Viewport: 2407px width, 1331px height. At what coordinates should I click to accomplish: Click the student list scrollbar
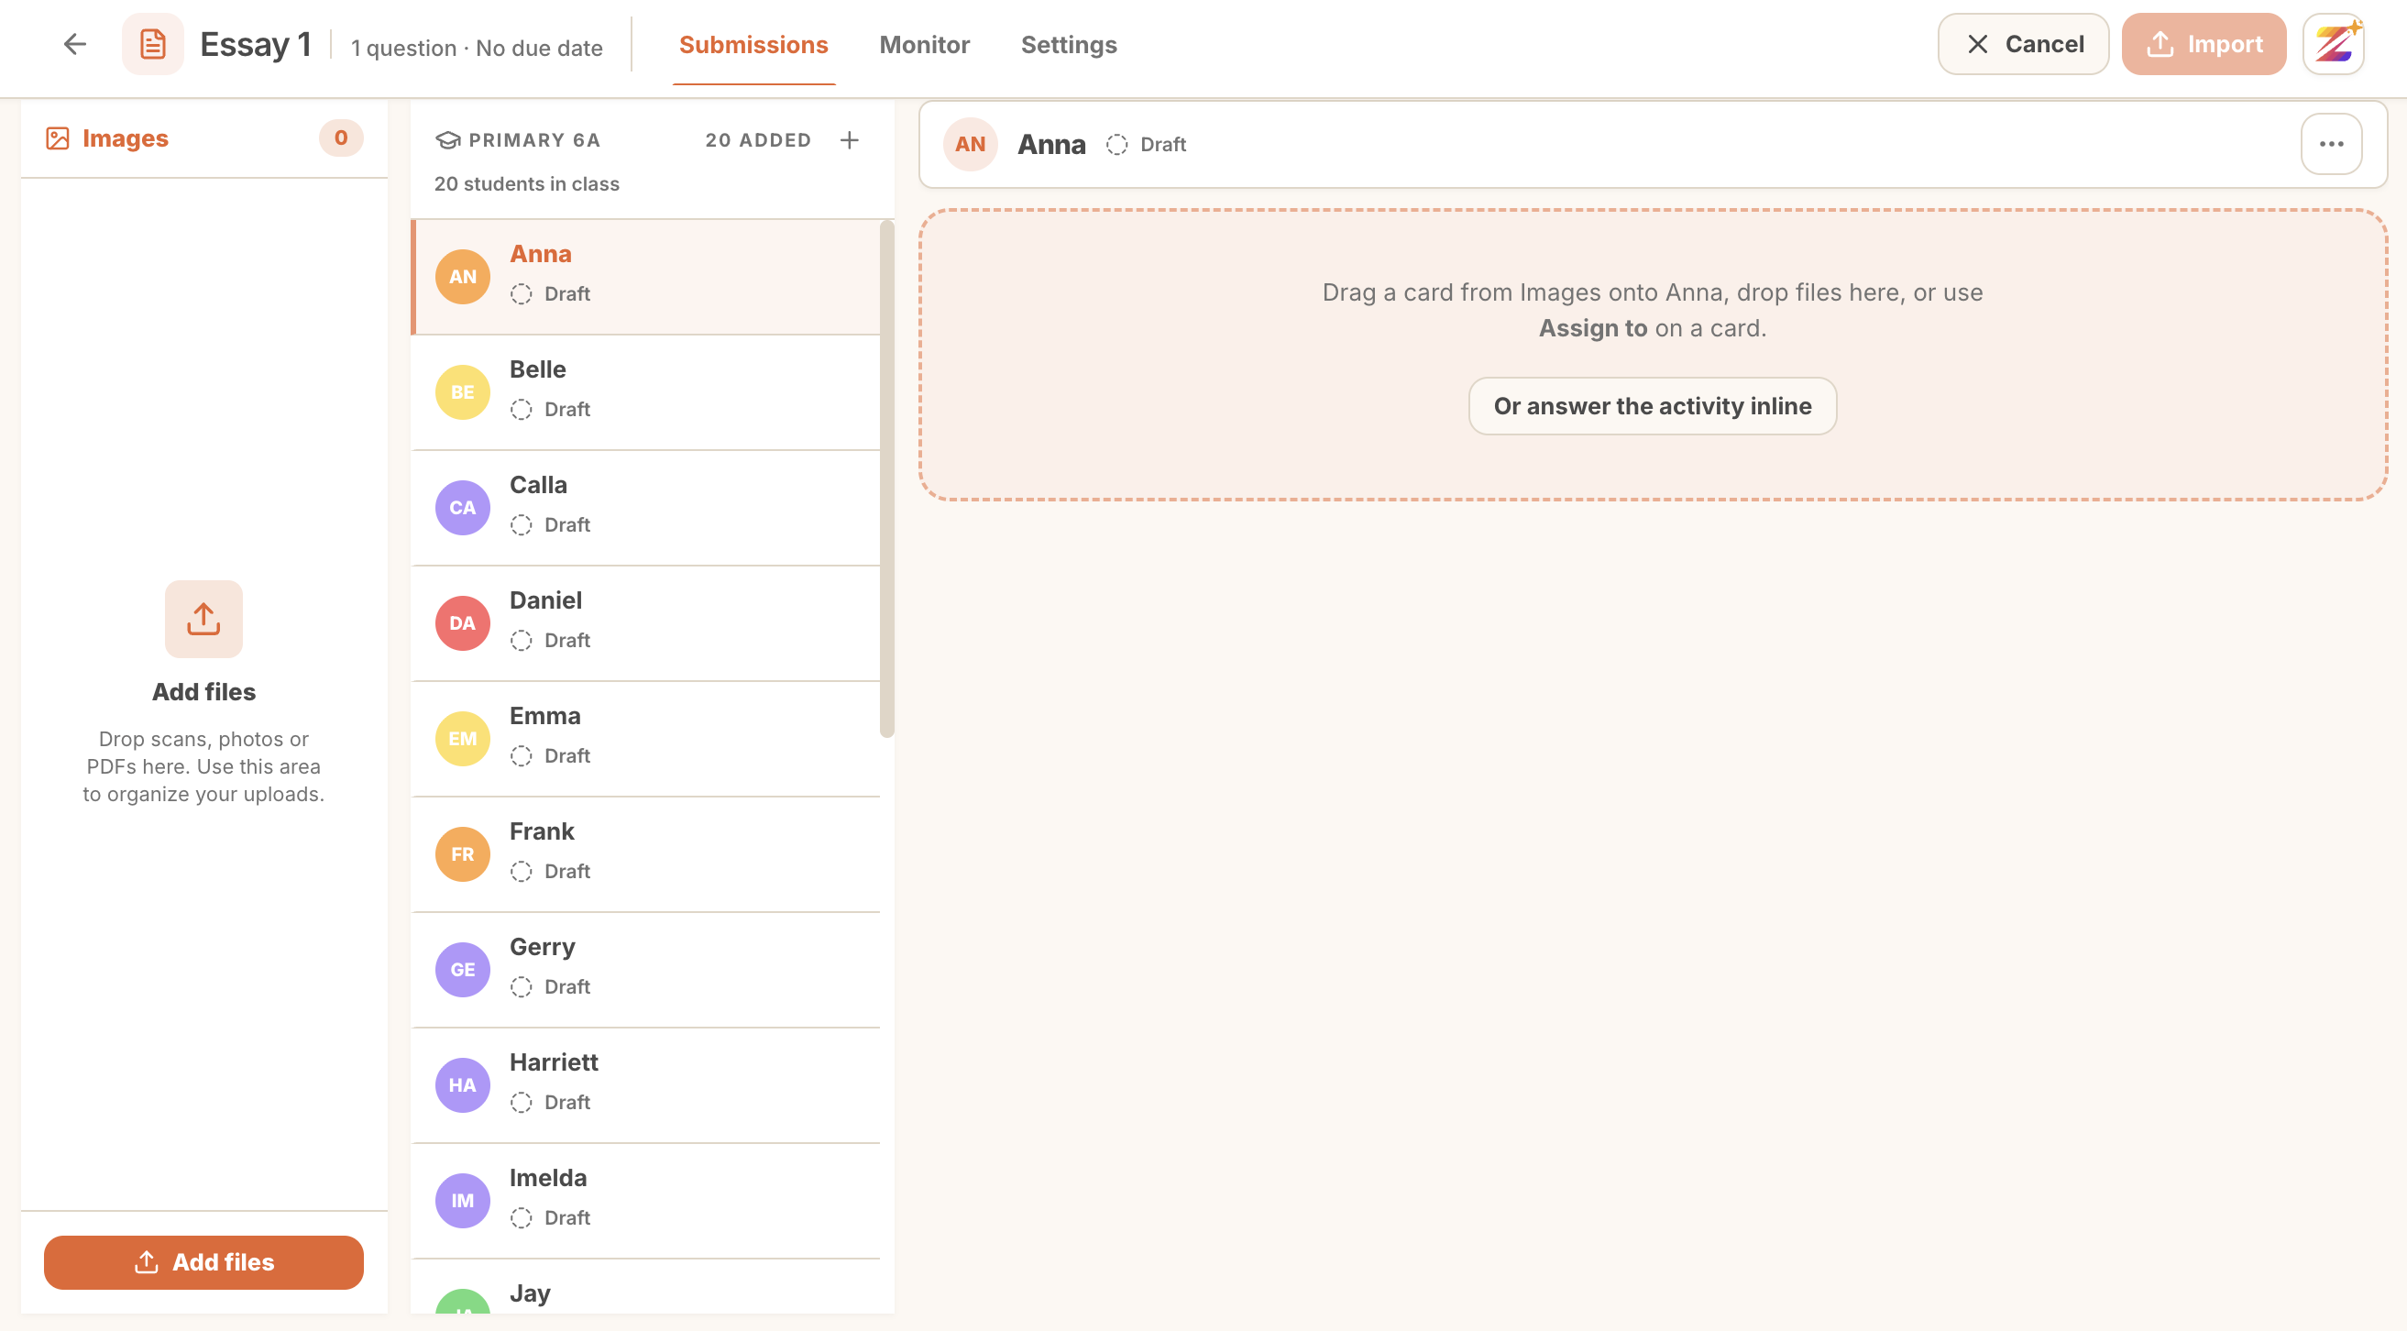tap(886, 478)
